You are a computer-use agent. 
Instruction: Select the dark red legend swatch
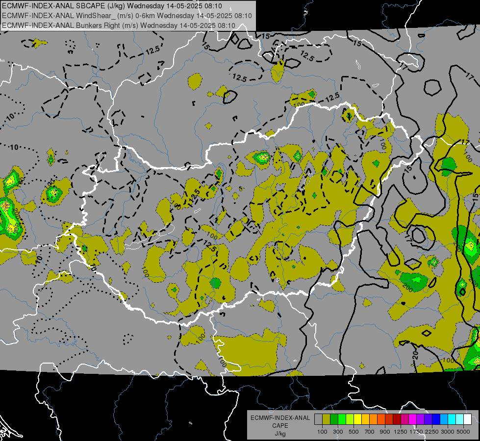397,419
